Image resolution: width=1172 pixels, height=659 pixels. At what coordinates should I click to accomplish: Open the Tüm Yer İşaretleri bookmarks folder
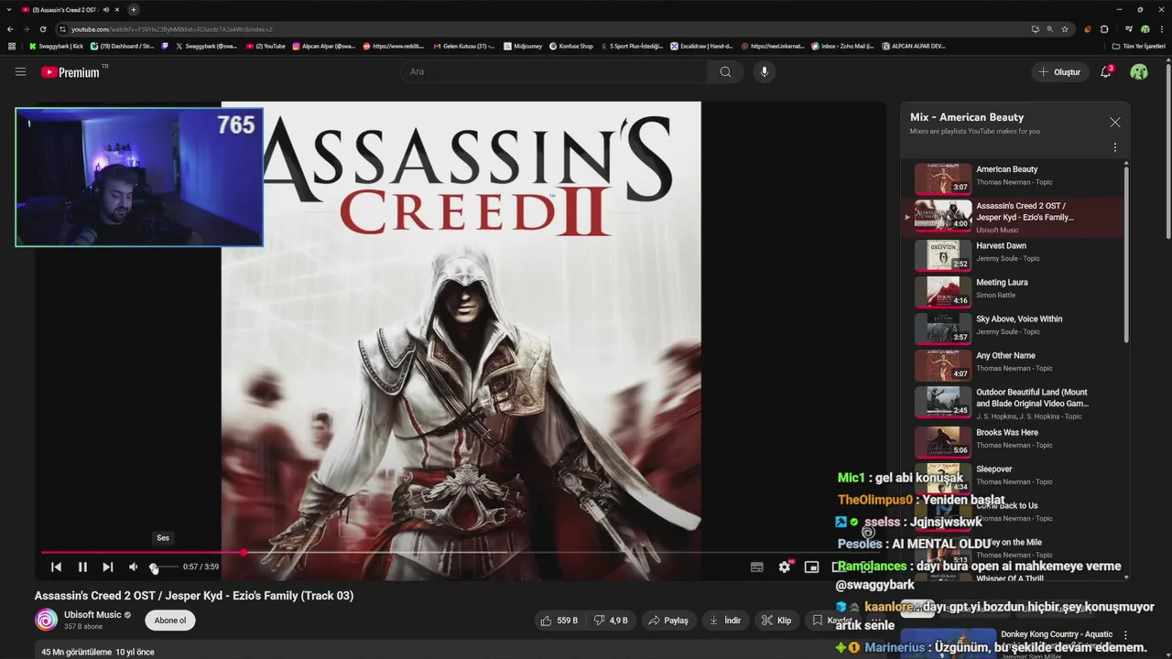[x=1139, y=46]
